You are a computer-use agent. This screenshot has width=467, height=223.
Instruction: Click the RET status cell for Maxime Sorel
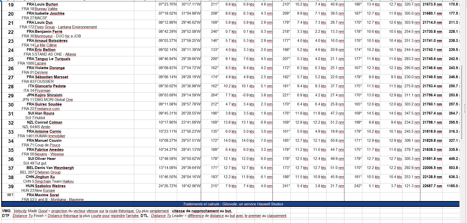tap(10, 195)
